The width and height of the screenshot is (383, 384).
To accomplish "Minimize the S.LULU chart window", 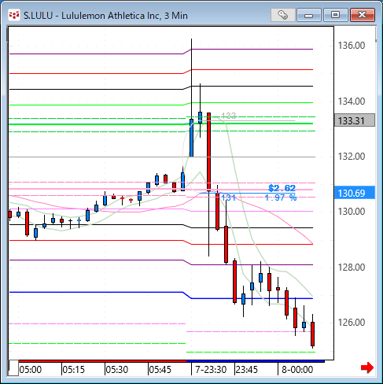I will click(309, 15).
